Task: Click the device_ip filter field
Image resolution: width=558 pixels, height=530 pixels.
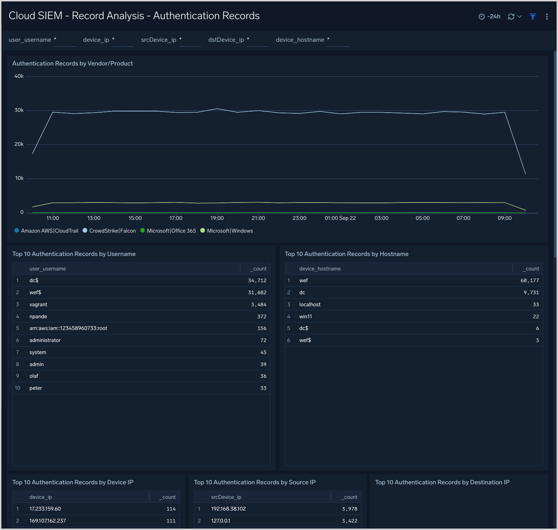Action: pyautogui.click(x=123, y=40)
